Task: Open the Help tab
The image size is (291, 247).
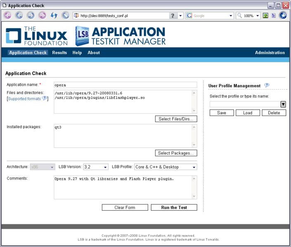Action: pos(77,53)
